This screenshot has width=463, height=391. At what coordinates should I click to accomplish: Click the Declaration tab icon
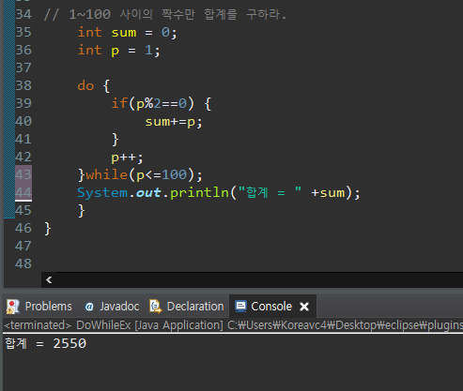coord(156,307)
